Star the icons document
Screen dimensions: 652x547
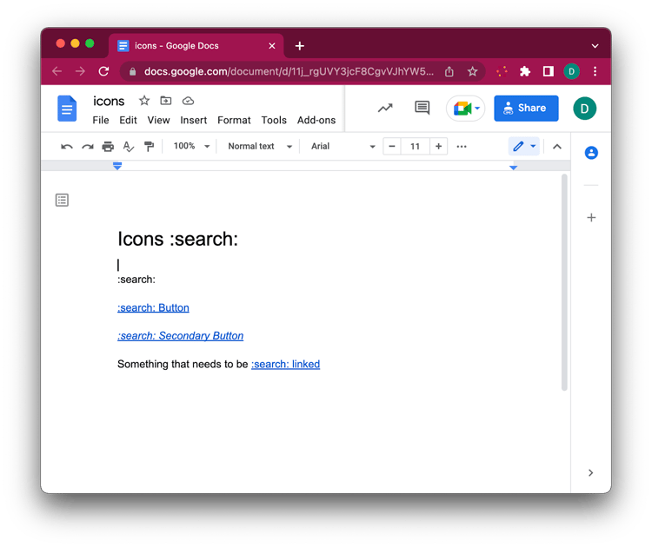[144, 101]
